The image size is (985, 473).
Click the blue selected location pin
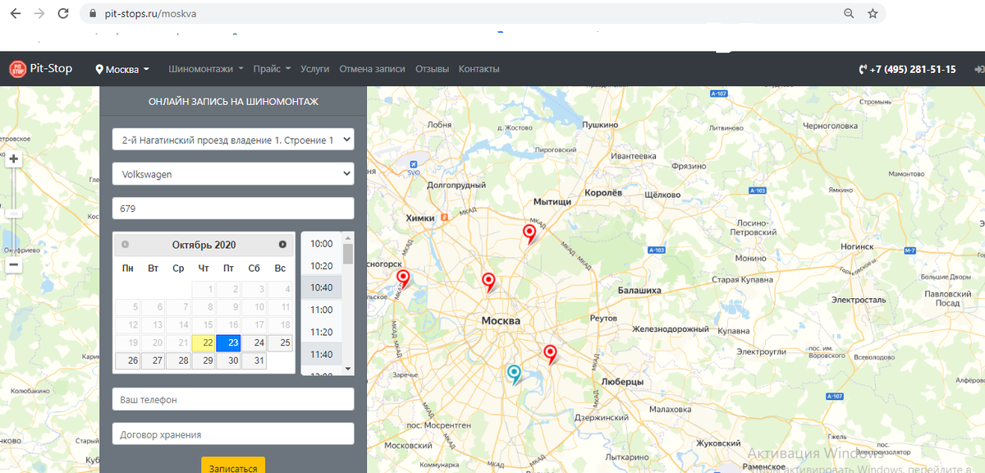[x=515, y=374]
